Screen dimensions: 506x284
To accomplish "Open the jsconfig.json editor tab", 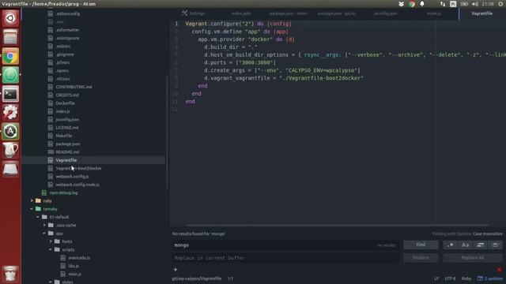I will (x=385, y=13).
